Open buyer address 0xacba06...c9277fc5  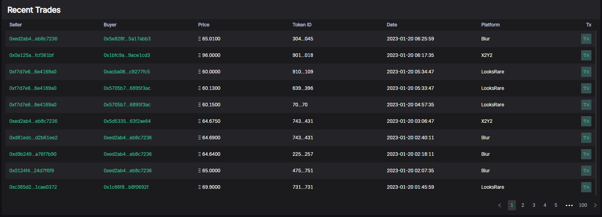(x=127, y=72)
